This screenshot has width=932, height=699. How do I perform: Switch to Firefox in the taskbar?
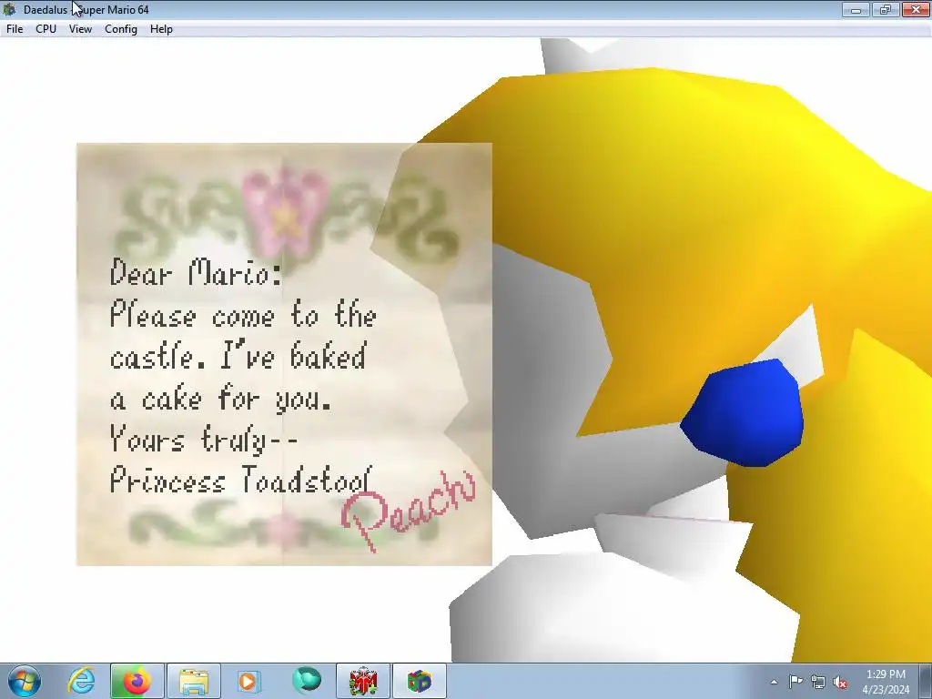click(x=137, y=681)
